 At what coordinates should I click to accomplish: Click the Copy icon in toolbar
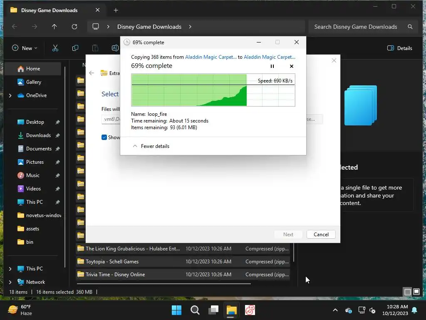click(x=75, y=48)
